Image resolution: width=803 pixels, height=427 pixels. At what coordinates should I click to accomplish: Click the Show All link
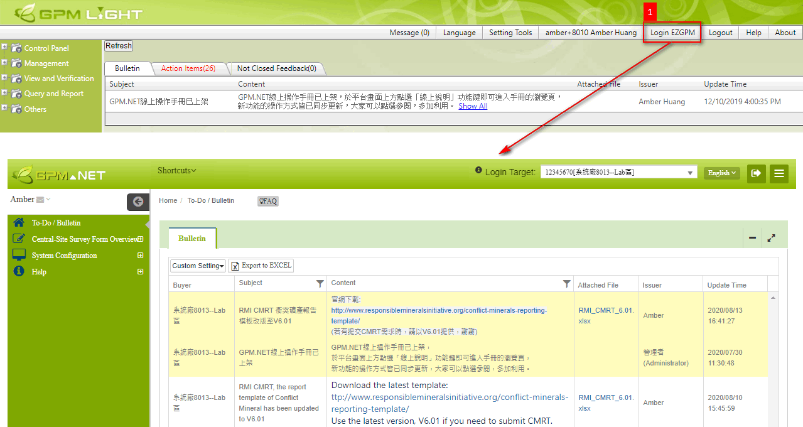pos(473,106)
